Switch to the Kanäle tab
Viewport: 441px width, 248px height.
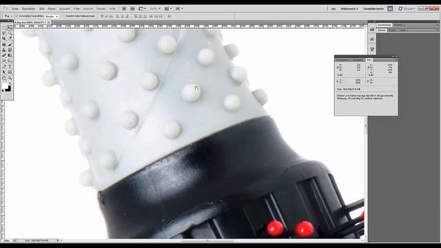(x=392, y=30)
